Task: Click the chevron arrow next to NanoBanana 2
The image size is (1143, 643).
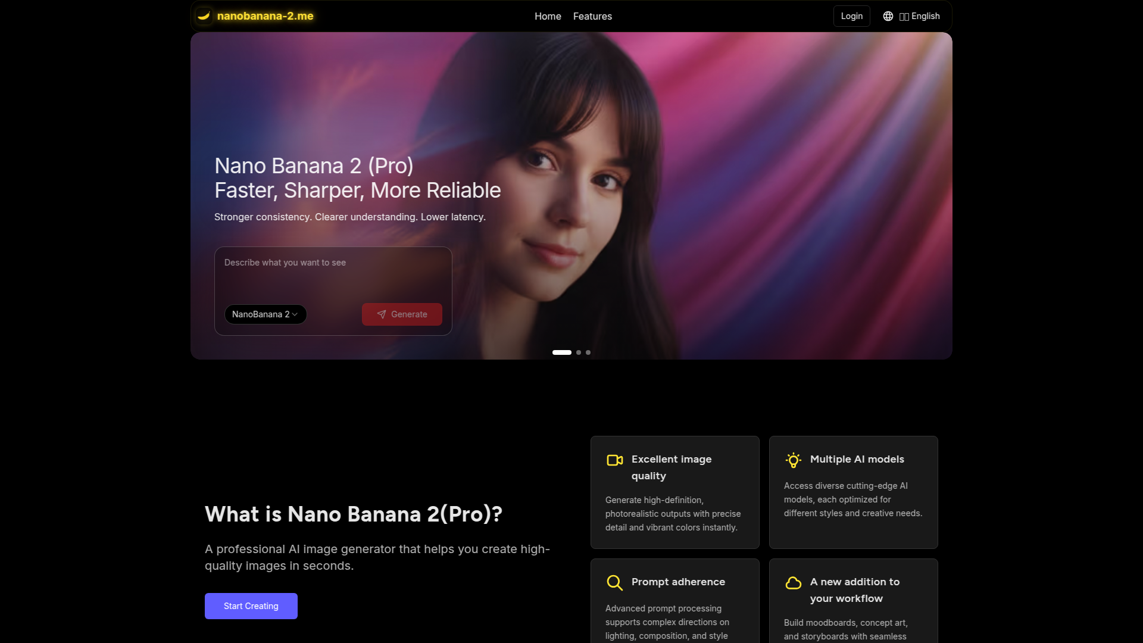Action: point(295,314)
